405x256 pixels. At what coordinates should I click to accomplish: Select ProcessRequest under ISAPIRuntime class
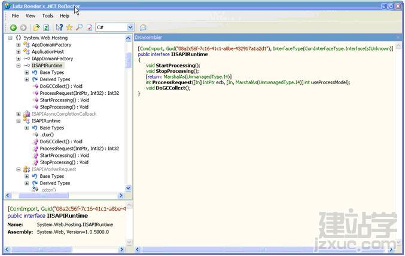(80, 149)
